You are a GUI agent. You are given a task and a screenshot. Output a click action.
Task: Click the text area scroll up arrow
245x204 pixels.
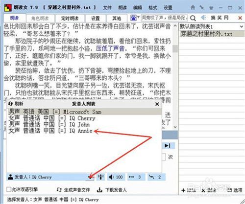click(x=175, y=26)
